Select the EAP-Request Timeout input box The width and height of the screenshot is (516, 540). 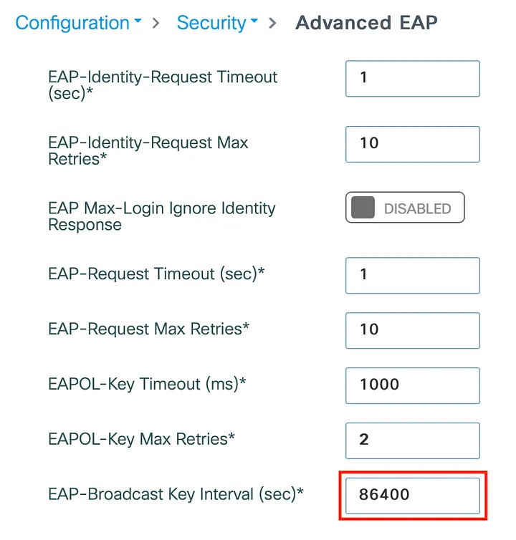point(412,274)
